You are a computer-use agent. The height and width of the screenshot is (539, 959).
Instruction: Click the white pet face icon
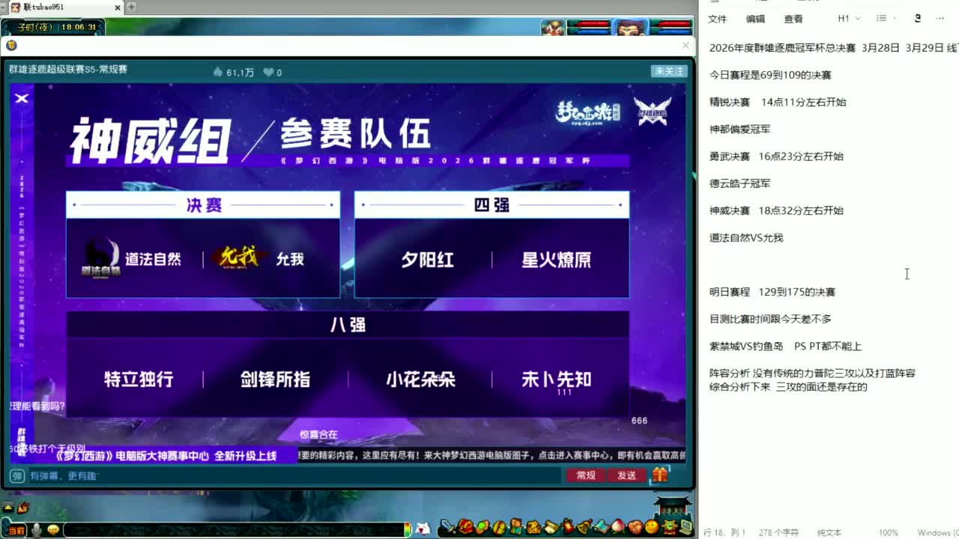(x=423, y=529)
